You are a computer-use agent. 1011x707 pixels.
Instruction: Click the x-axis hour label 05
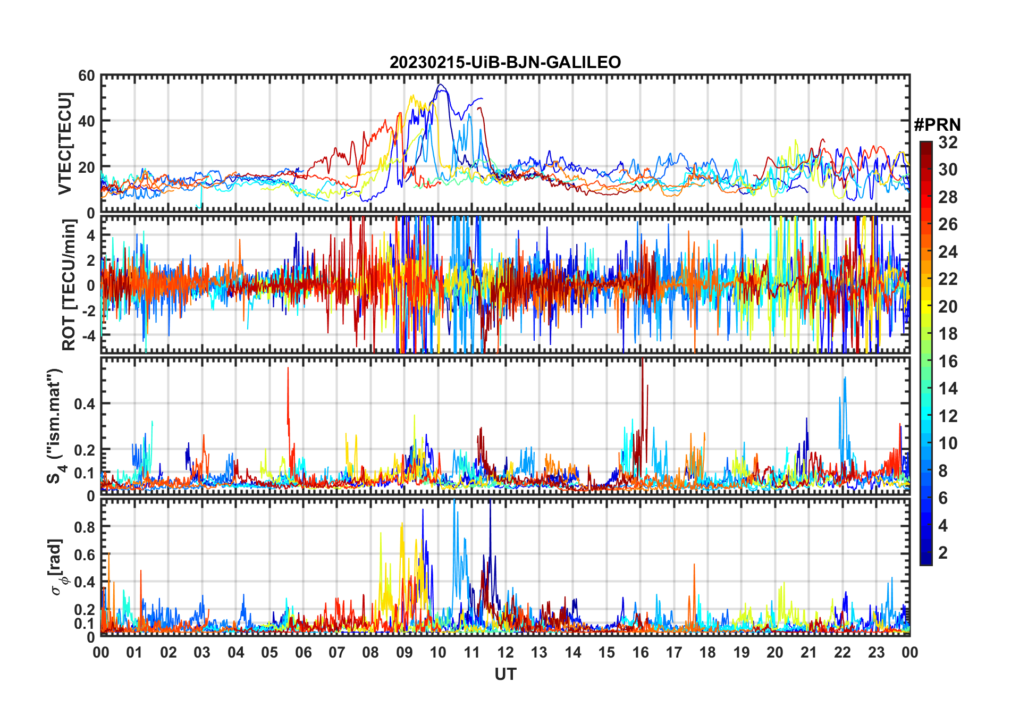tap(269, 653)
